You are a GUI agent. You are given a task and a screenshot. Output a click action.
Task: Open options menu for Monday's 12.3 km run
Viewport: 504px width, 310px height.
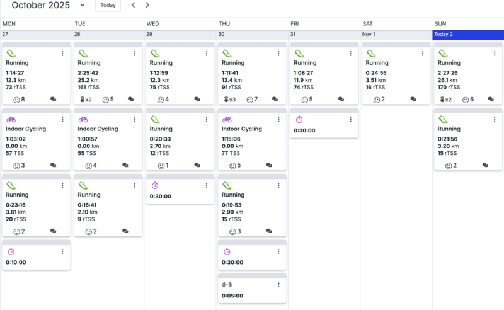tap(62, 54)
